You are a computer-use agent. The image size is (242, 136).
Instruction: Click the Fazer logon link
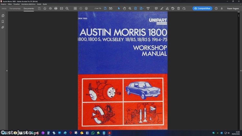(233, 8)
